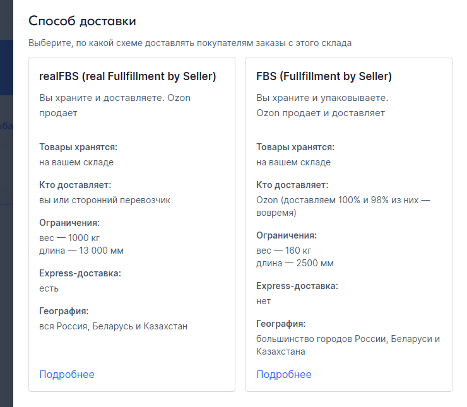Image resolution: width=467 pixels, height=407 pixels.
Task: Open the Подробнее link in the realFBS card
Action: (x=67, y=374)
